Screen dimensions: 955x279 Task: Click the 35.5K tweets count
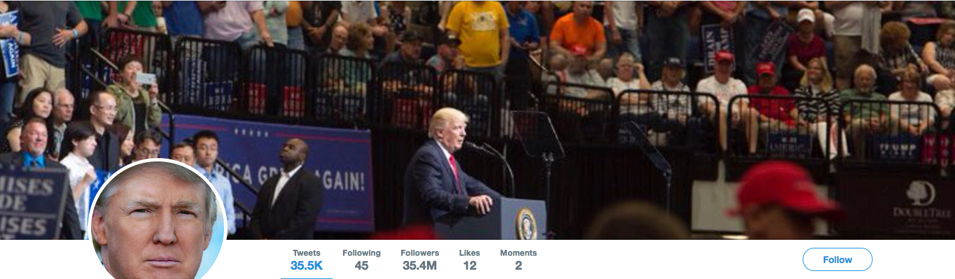307,266
